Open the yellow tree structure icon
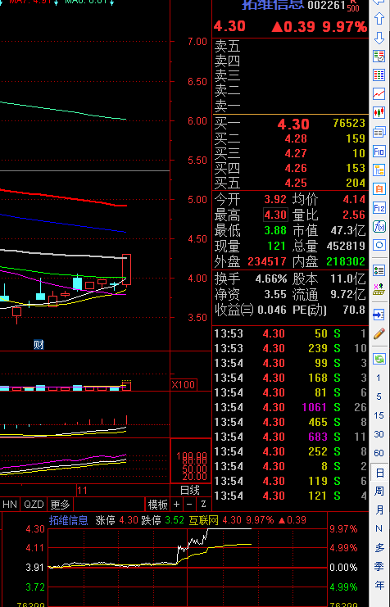Image resolution: width=390 pixels, height=607 pixels. [379, 170]
